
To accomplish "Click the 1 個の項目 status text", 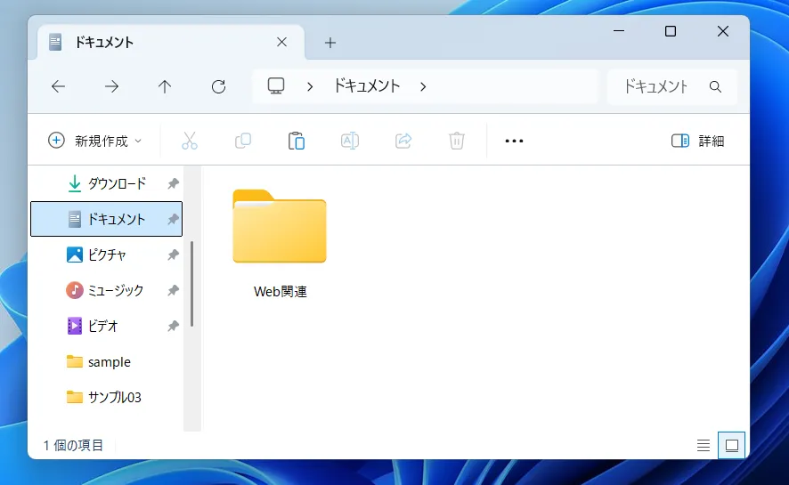I will click(x=73, y=445).
